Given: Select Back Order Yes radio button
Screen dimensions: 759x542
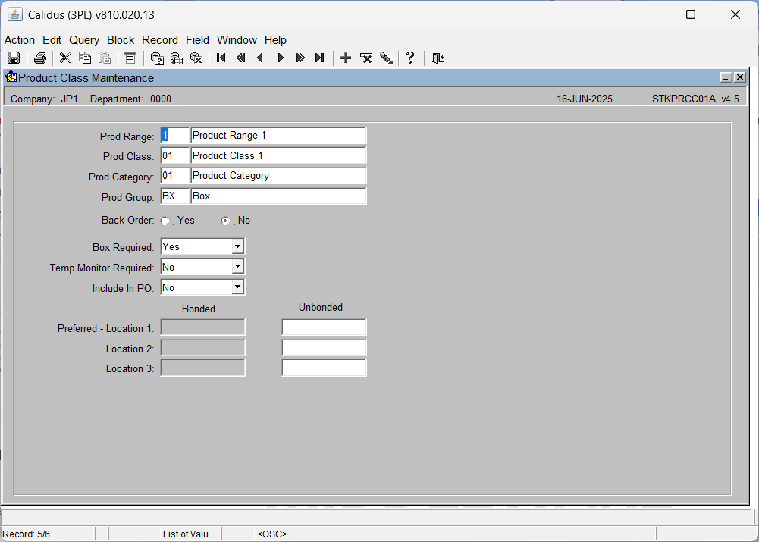Looking at the screenshot, I should click(165, 221).
